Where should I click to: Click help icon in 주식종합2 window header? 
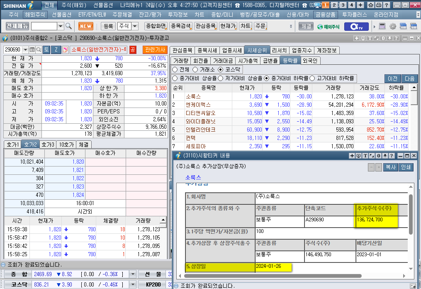pyautogui.click(x=396, y=39)
